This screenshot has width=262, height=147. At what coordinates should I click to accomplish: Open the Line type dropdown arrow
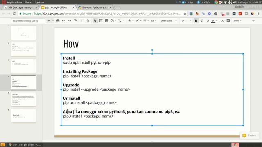point(124,21)
